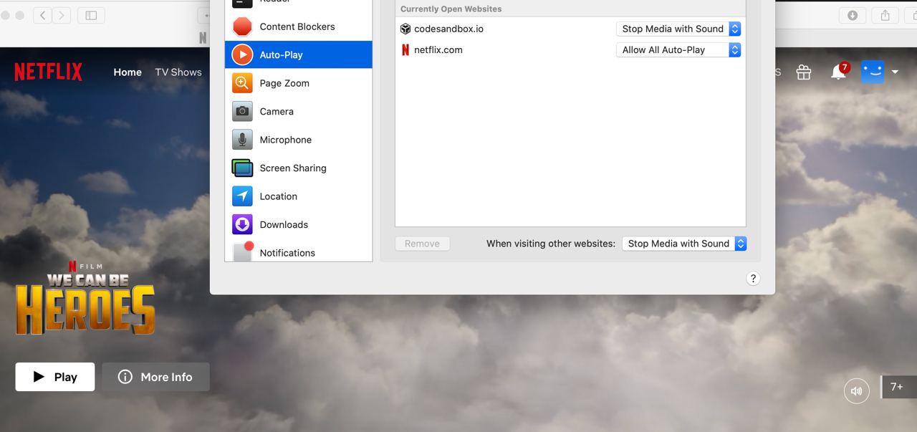Image resolution: width=917 pixels, height=432 pixels.
Task: Open Netflix notifications bell
Action: pyautogui.click(x=838, y=72)
